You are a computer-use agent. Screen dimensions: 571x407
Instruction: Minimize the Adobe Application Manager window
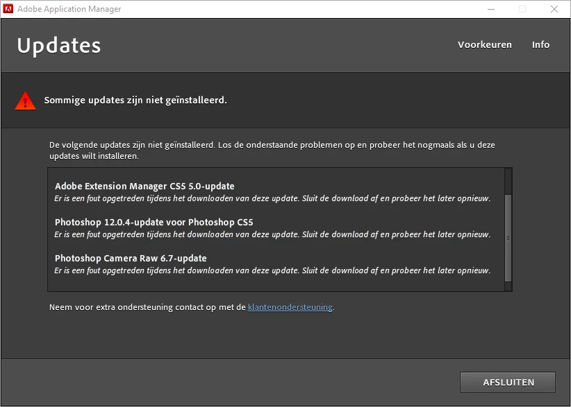tap(491, 9)
